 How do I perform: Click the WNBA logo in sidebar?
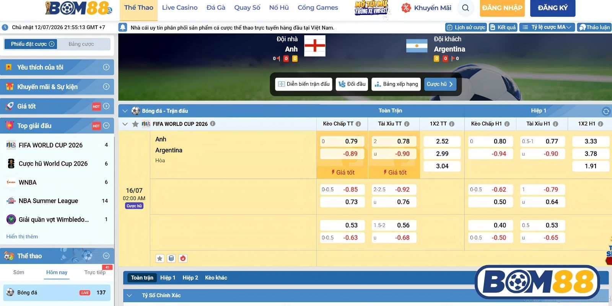click(11, 182)
